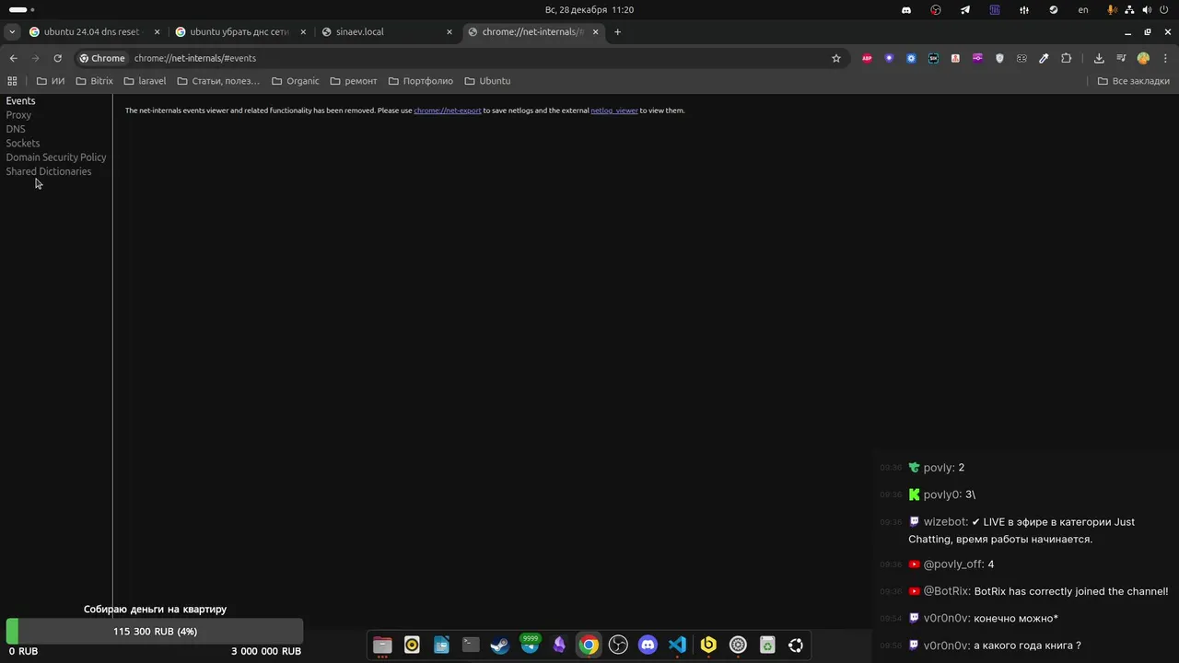Screen dimensions: 1179x663
Task: Open the Chrome three-dot menu
Action: [x=1165, y=58]
